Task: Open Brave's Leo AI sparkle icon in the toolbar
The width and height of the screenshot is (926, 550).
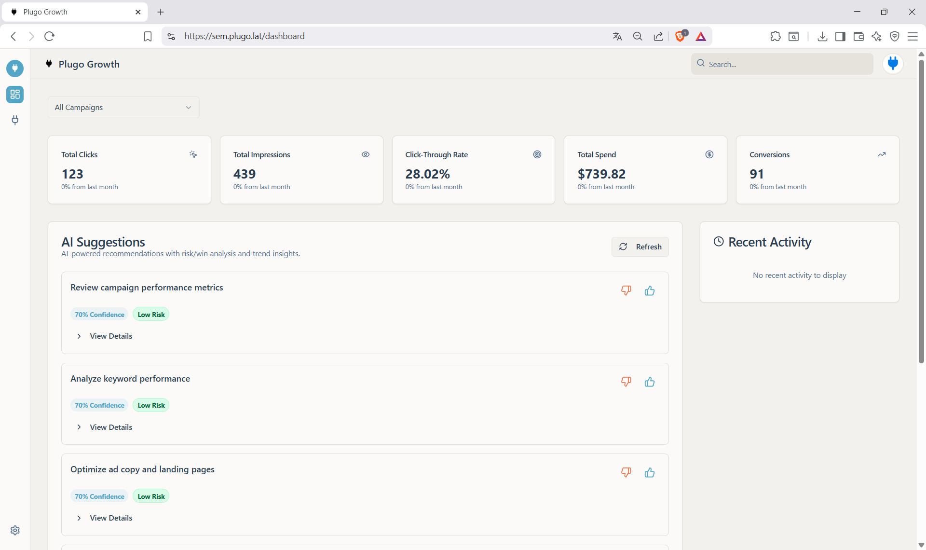Action: click(876, 36)
